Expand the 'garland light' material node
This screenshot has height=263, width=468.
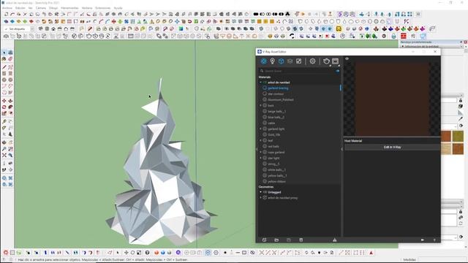point(260,129)
